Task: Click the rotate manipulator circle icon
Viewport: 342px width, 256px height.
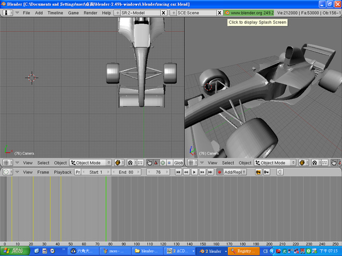Action: pyautogui.click(x=162, y=163)
